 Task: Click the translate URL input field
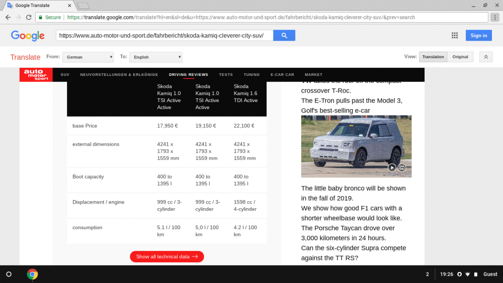[164, 36]
